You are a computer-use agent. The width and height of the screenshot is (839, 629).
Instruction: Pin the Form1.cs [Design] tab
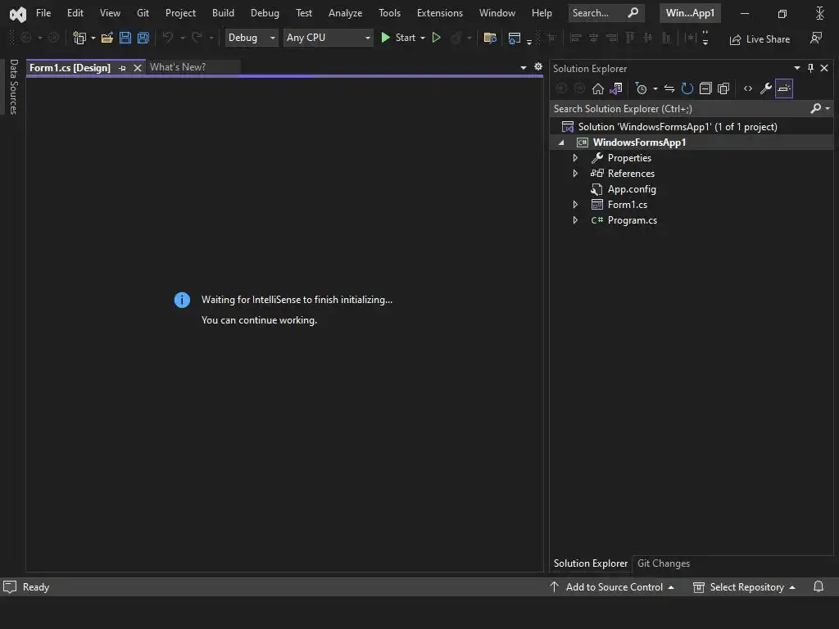click(122, 68)
